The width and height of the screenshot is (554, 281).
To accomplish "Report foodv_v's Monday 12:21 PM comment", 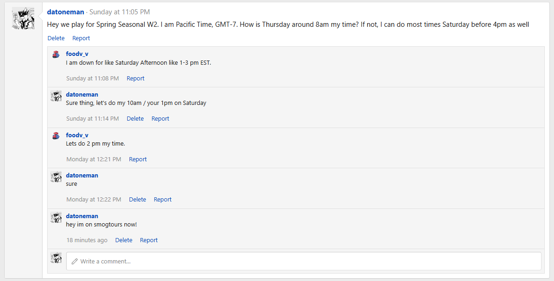I will click(x=138, y=159).
